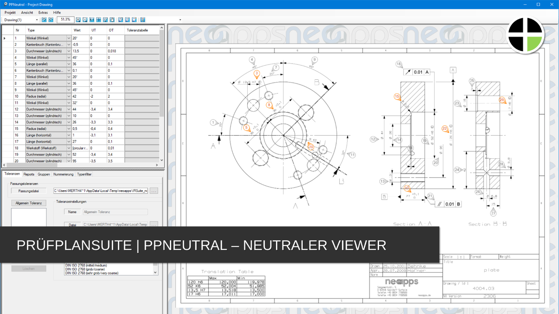Click the last icon in the toolbar
The image size is (559, 314).
tap(142, 20)
